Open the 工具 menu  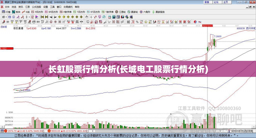[x=52, y=7]
